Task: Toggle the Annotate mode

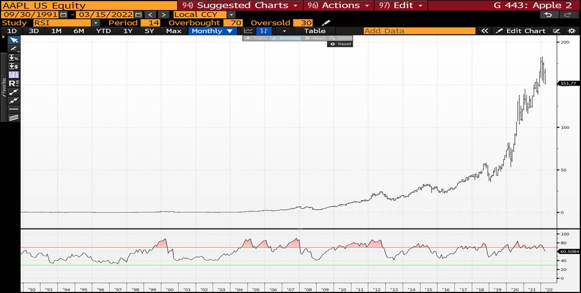Action: (x=286, y=38)
